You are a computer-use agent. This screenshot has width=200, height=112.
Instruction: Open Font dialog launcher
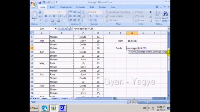(66, 24)
